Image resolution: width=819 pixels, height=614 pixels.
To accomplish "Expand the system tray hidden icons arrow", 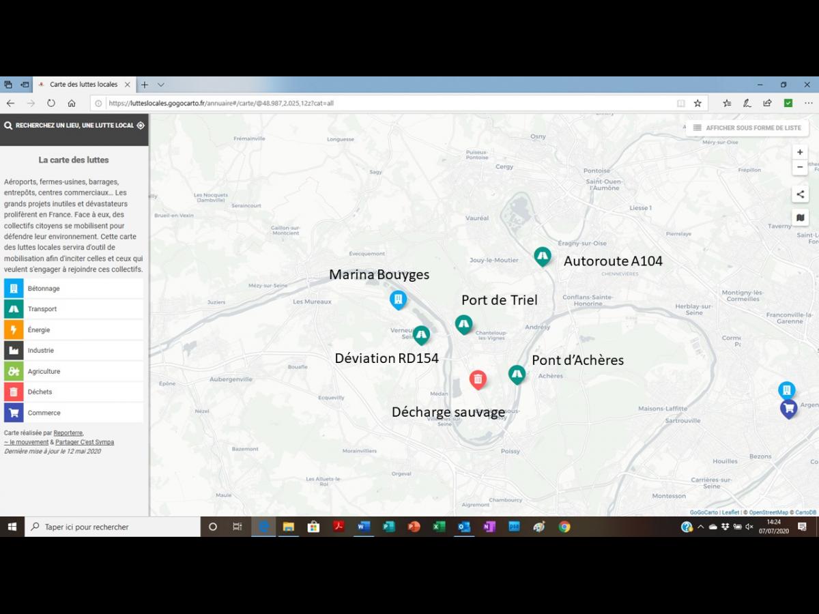I will [700, 527].
